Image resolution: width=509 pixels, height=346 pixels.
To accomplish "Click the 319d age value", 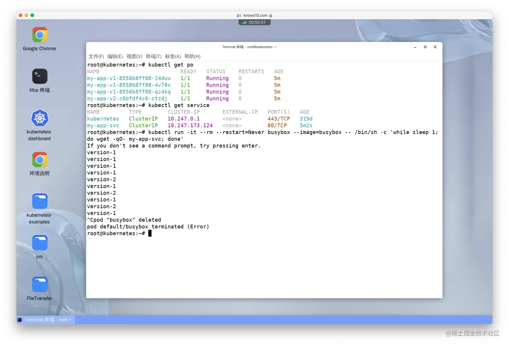I will (306, 119).
